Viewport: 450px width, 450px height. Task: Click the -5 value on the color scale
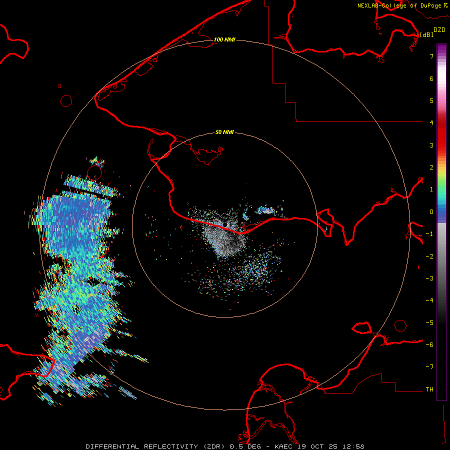[429, 323]
